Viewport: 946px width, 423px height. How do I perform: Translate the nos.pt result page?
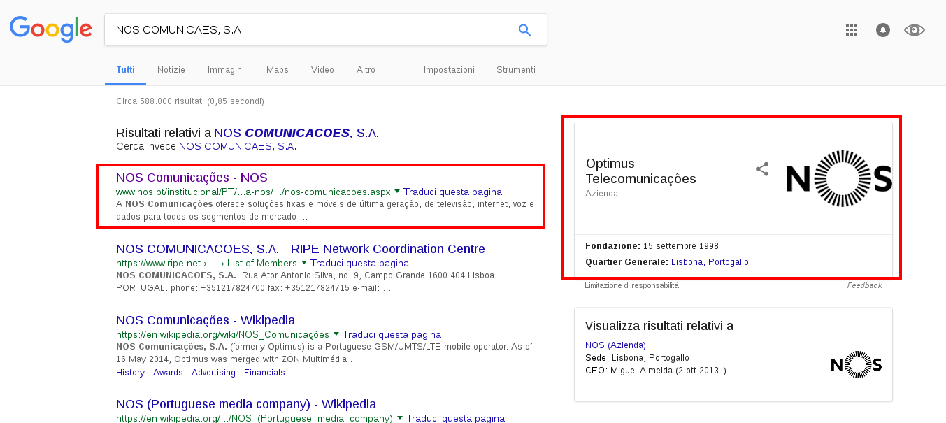[452, 192]
